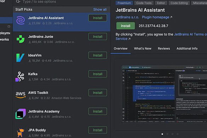
Task: Click the Freemium tag
Action: pos(124,3)
